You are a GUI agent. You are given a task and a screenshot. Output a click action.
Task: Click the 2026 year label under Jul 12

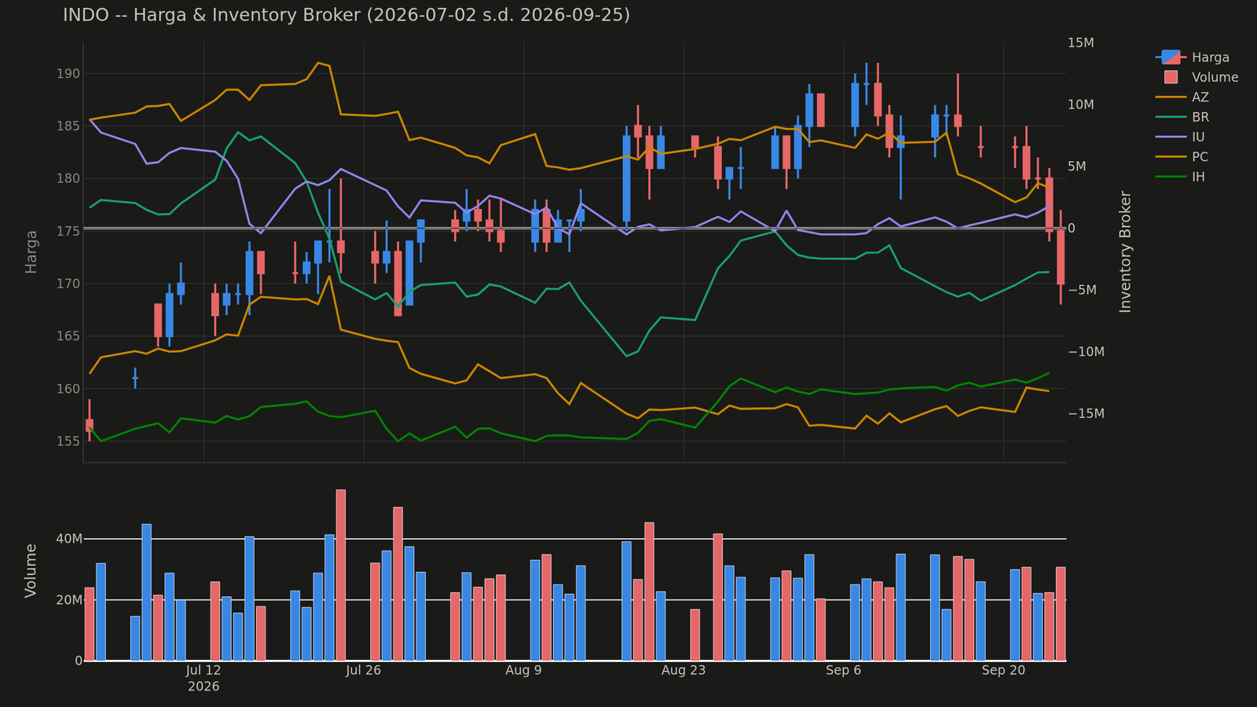[203, 687]
